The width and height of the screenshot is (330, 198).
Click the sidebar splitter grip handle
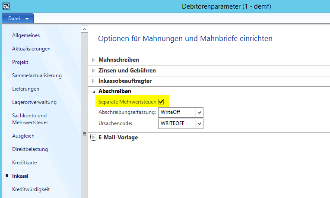tap(85, 134)
